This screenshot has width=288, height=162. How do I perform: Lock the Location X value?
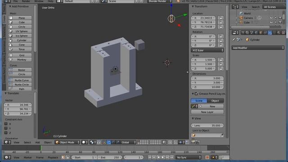(x=221, y=18)
